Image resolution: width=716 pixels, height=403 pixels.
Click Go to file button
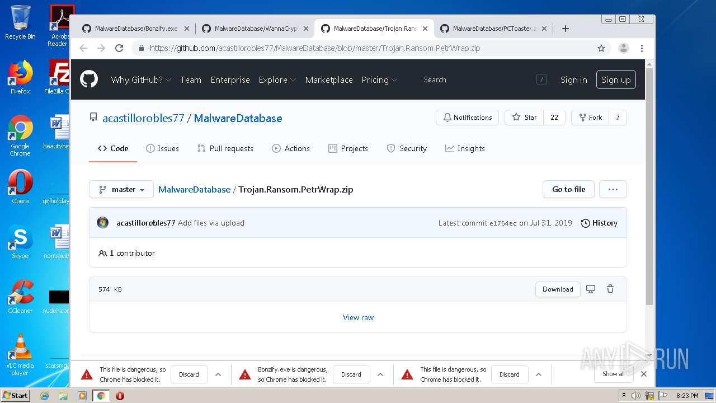[x=569, y=189]
